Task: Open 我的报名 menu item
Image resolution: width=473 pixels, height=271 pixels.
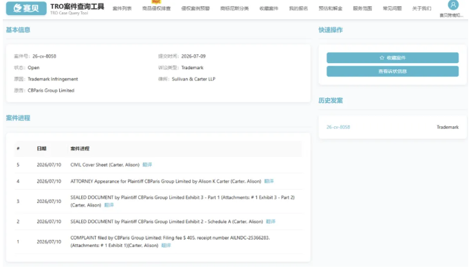Action: pos(298,8)
